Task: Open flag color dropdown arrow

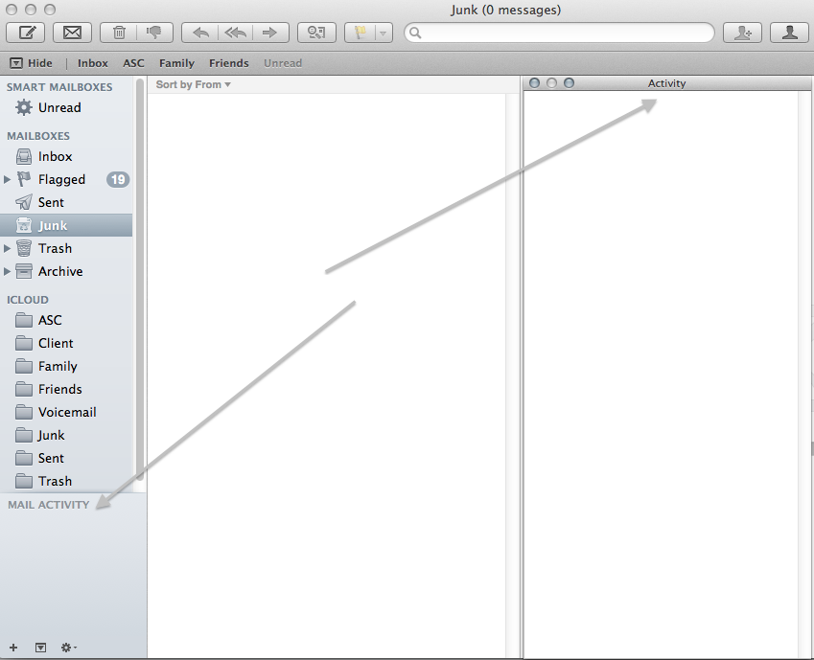Action: [x=384, y=33]
